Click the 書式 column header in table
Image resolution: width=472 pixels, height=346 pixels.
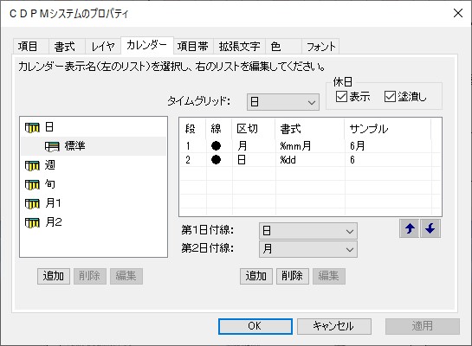(310, 129)
